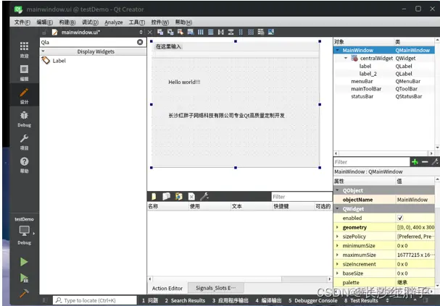
Task: Close mainwindow.ui document with X icon
Action: pyautogui.click(x=150, y=33)
